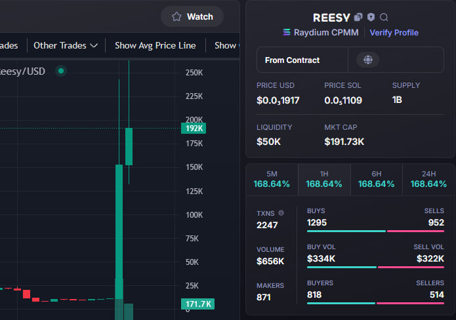Viewport: 456px width, 320px height.
Task: Click the sell volume $322K
Action: pos(430,258)
